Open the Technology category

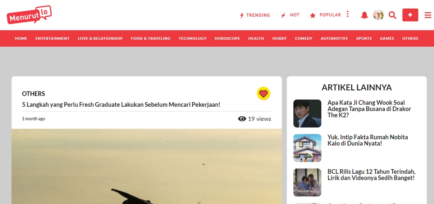[193, 38]
